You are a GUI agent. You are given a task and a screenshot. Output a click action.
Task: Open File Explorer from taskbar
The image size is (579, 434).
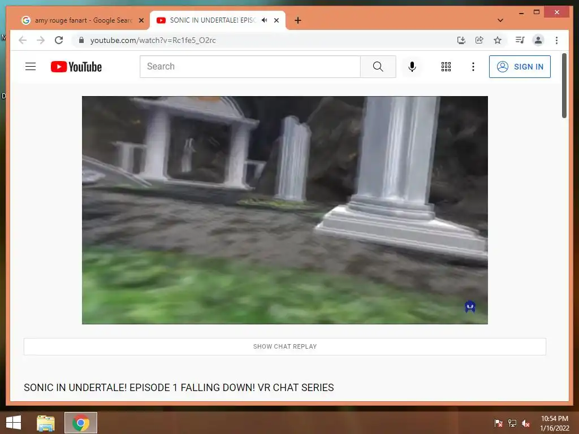(x=46, y=423)
